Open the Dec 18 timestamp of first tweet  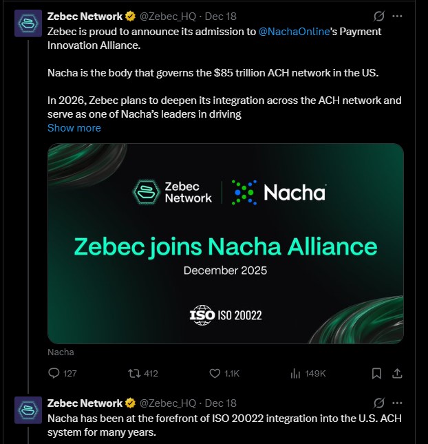point(221,16)
